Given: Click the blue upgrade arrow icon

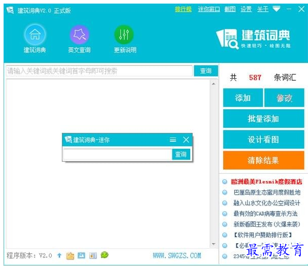Looking at the screenshot, I should (59, 255).
